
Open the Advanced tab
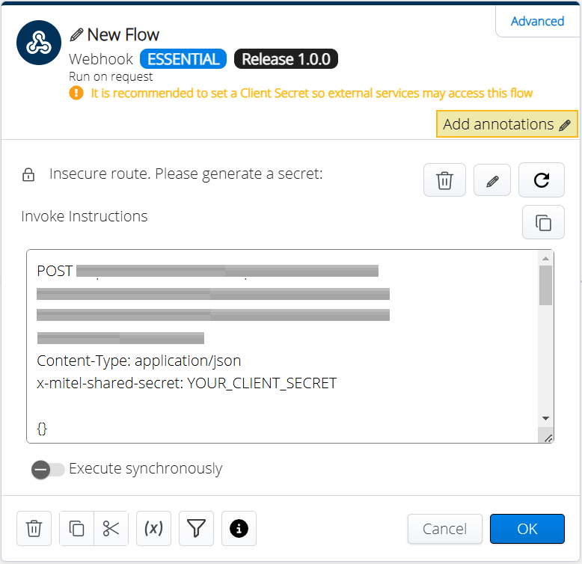click(537, 21)
